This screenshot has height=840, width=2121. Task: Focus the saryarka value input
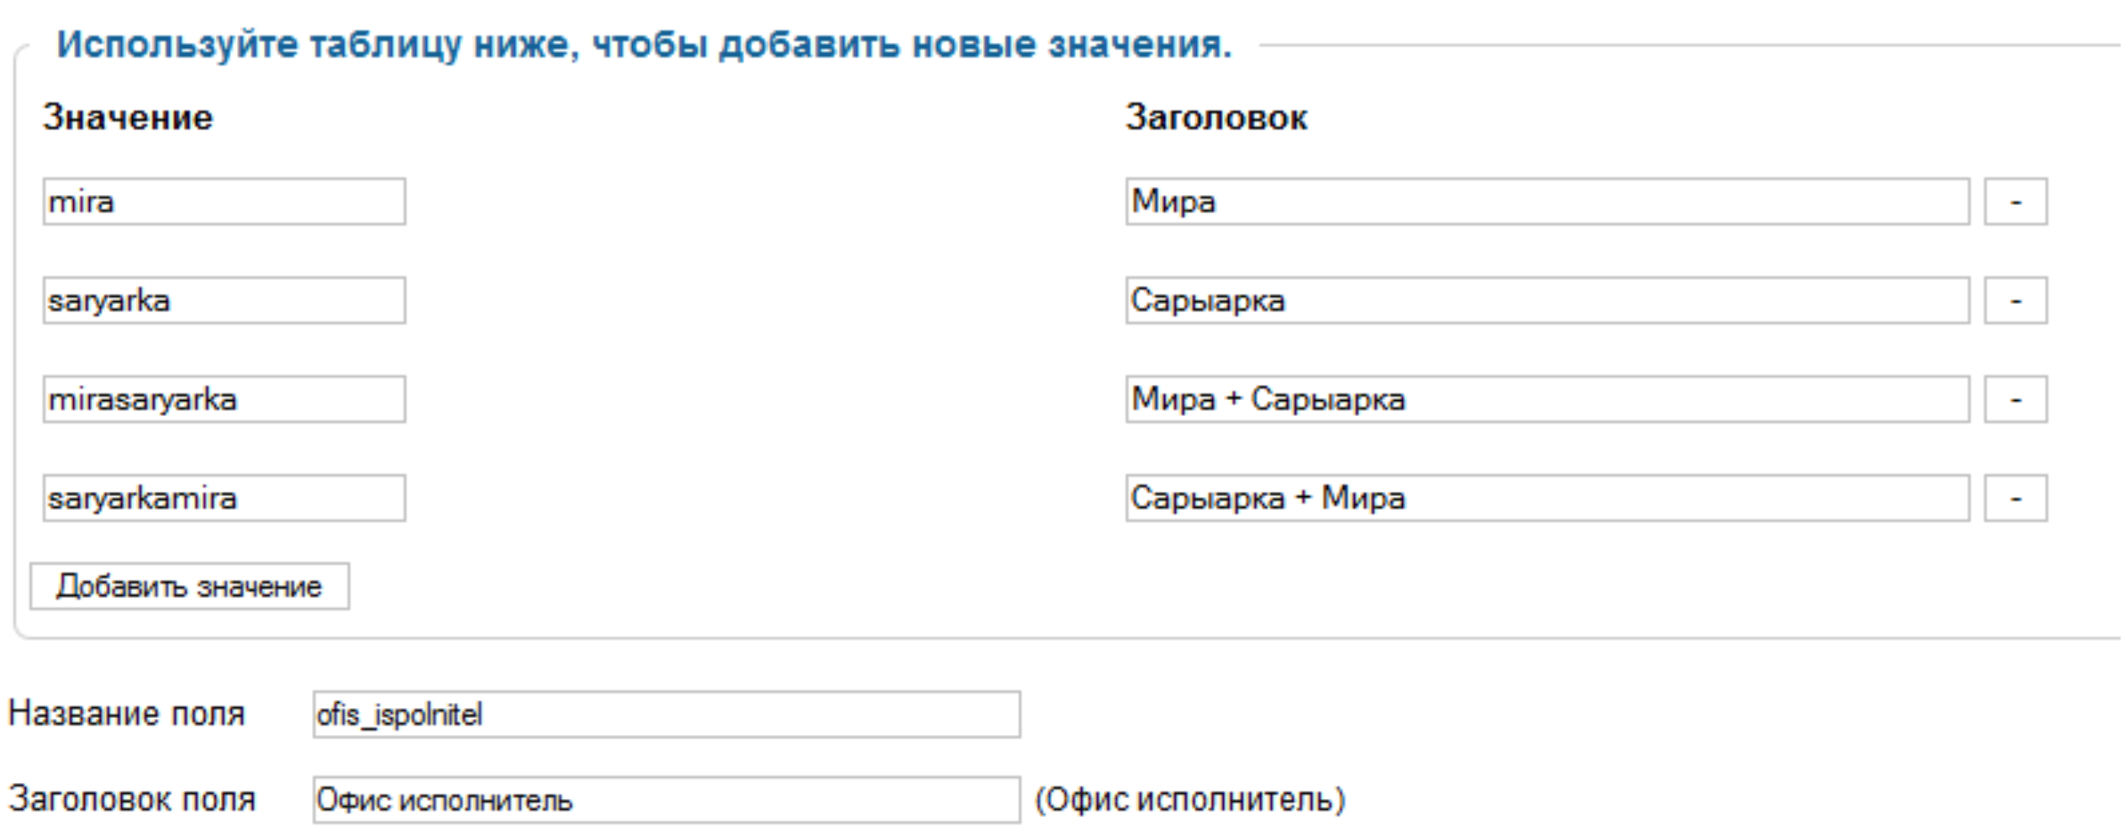pos(224,300)
